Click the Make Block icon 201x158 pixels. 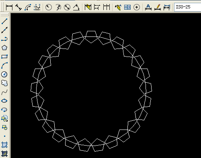(x=4, y=128)
